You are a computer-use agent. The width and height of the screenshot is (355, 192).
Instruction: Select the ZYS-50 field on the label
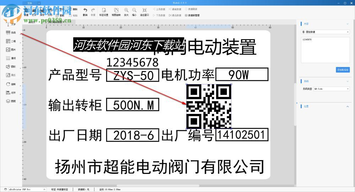(133, 75)
